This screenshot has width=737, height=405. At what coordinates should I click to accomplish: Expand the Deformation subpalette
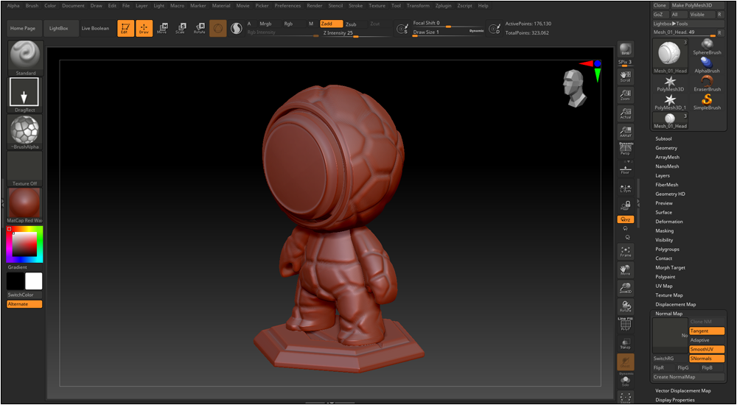point(669,222)
